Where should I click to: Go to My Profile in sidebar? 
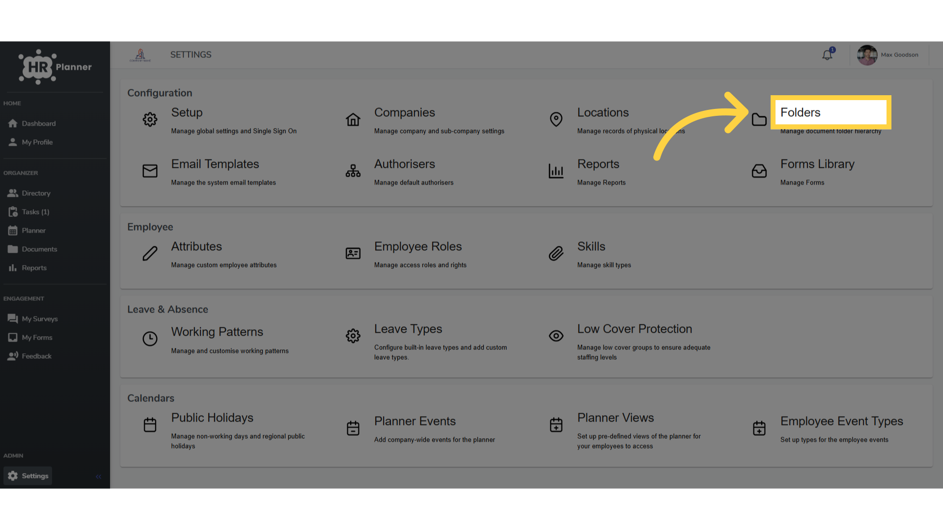[30, 142]
